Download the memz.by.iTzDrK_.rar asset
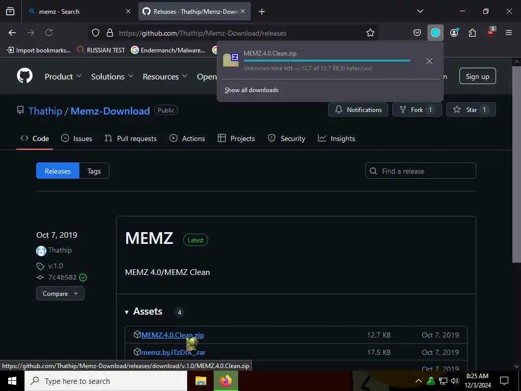The width and height of the screenshot is (521, 391). tap(173, 352)
